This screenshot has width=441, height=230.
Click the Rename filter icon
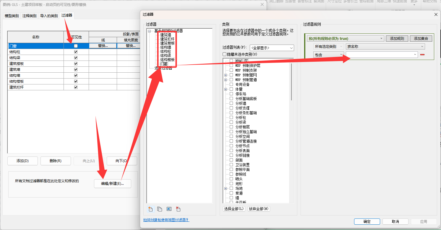[169, 209]
